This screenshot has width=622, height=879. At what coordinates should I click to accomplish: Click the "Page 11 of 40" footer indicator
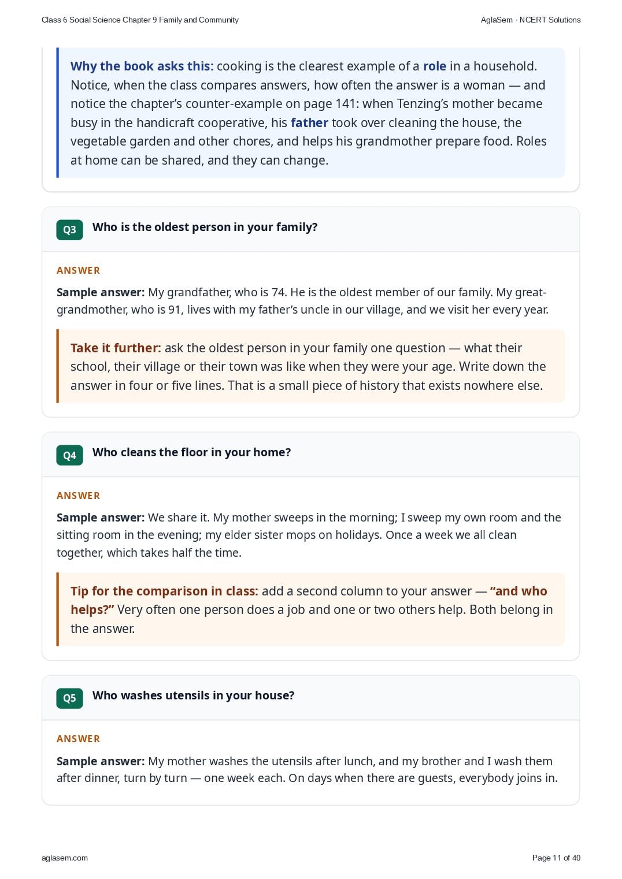(x=556, y=858)
